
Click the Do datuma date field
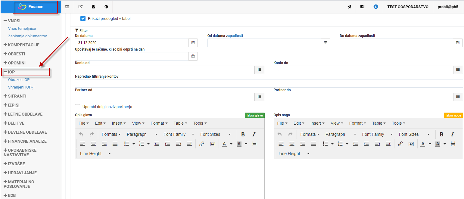(132, 43)
